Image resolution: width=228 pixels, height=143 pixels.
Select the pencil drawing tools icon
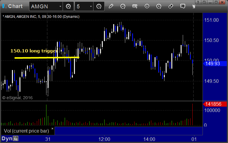tap(111, 6)
